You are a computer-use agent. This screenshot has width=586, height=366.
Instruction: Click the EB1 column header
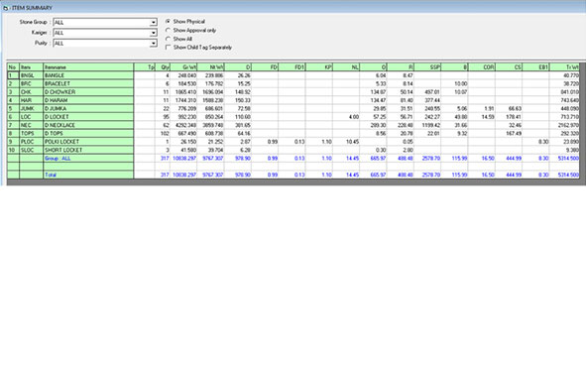(x=535, y=67)
